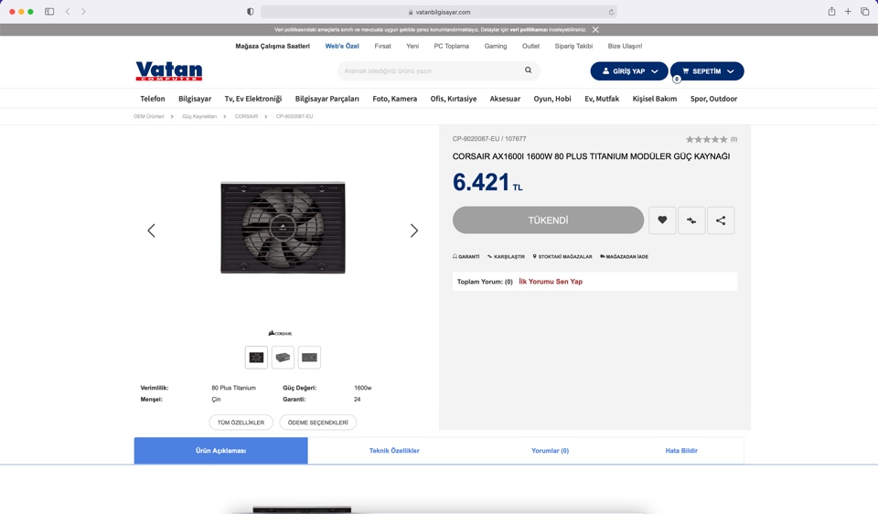Click the compare arrows icon button
This screenshot has width=878, height=514.
pyautogui.click(x=691, y=220)
